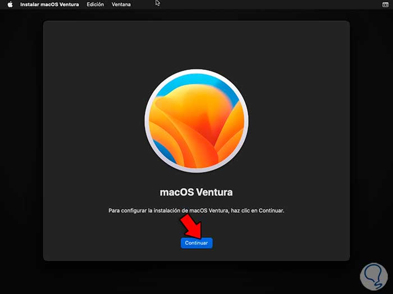Open the Instalar macOS Ventura menu
Image resolution: width=393 pixels, height=294 pixels.
click(49, 4)
